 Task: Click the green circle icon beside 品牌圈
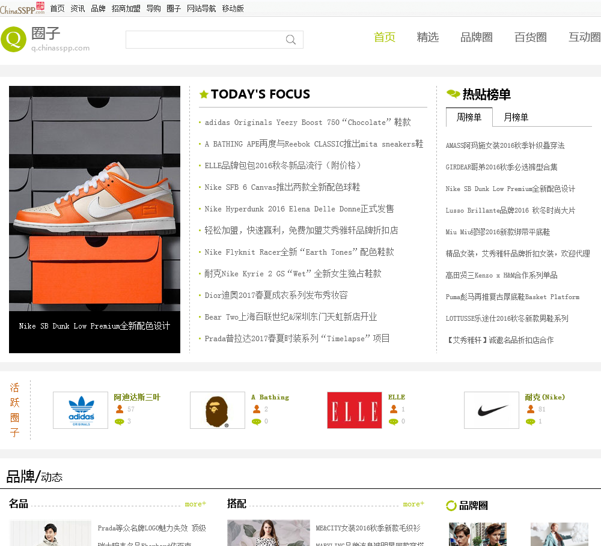point(451,506)
